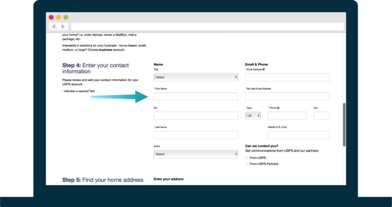Click the Ext. input field
Image resolution: width=392 pixels, height=207 pixels.
(322, 116)
